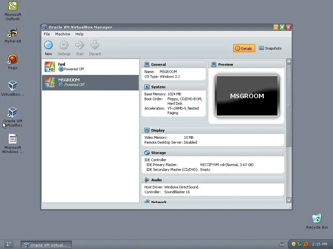Click the window resize grip corner

(290, 207)
